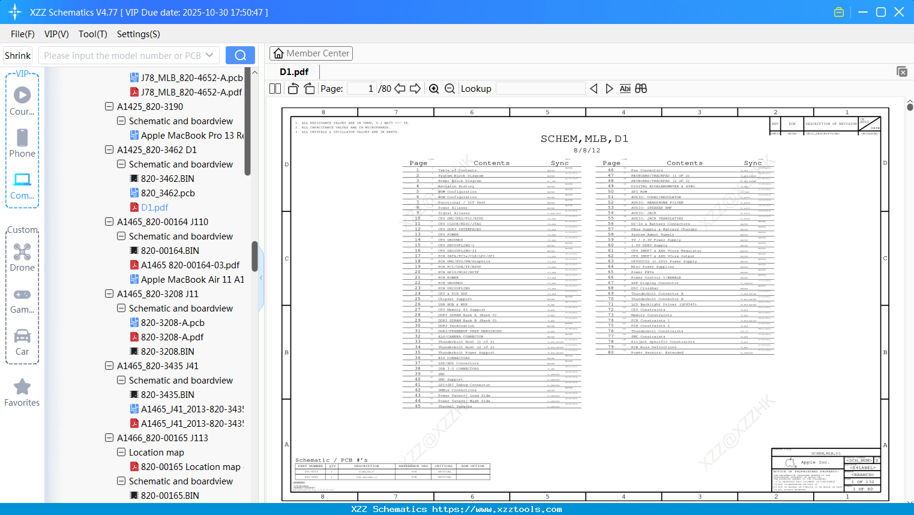Collapse the A1465_820-3435 J41 node
This screenshot has height=515, width=914.
[109, 366]
